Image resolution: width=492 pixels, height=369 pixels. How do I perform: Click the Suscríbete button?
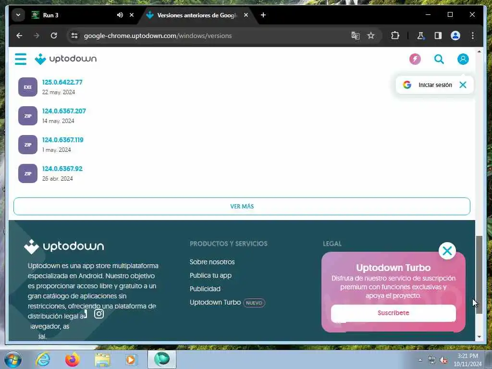(393, 313)
